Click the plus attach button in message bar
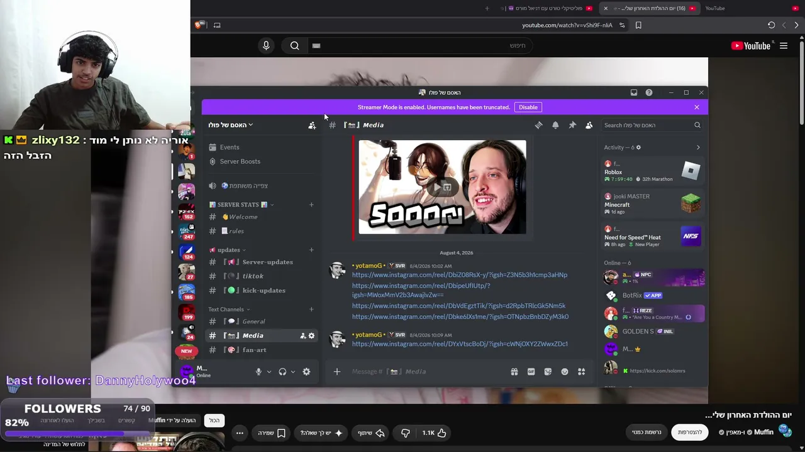 tap(336, 372)
